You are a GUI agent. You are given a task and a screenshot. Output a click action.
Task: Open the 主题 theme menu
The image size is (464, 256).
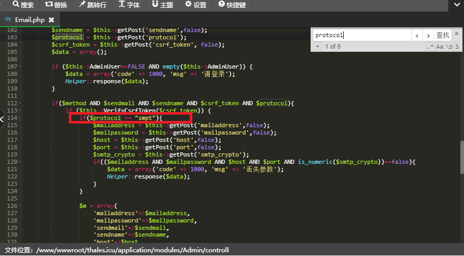[x=162, y=5]
